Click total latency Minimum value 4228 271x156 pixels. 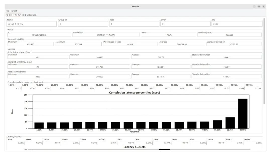[38, 76]
